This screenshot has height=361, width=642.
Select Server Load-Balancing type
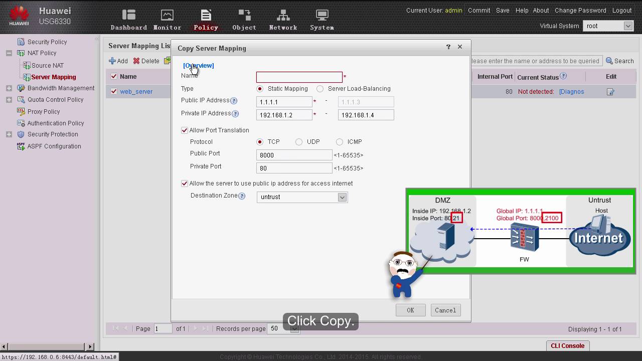320,89
